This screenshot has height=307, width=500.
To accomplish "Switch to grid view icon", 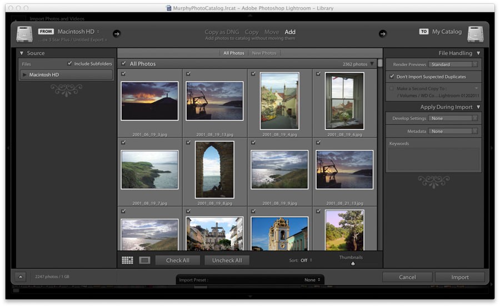I will point(127,260).
